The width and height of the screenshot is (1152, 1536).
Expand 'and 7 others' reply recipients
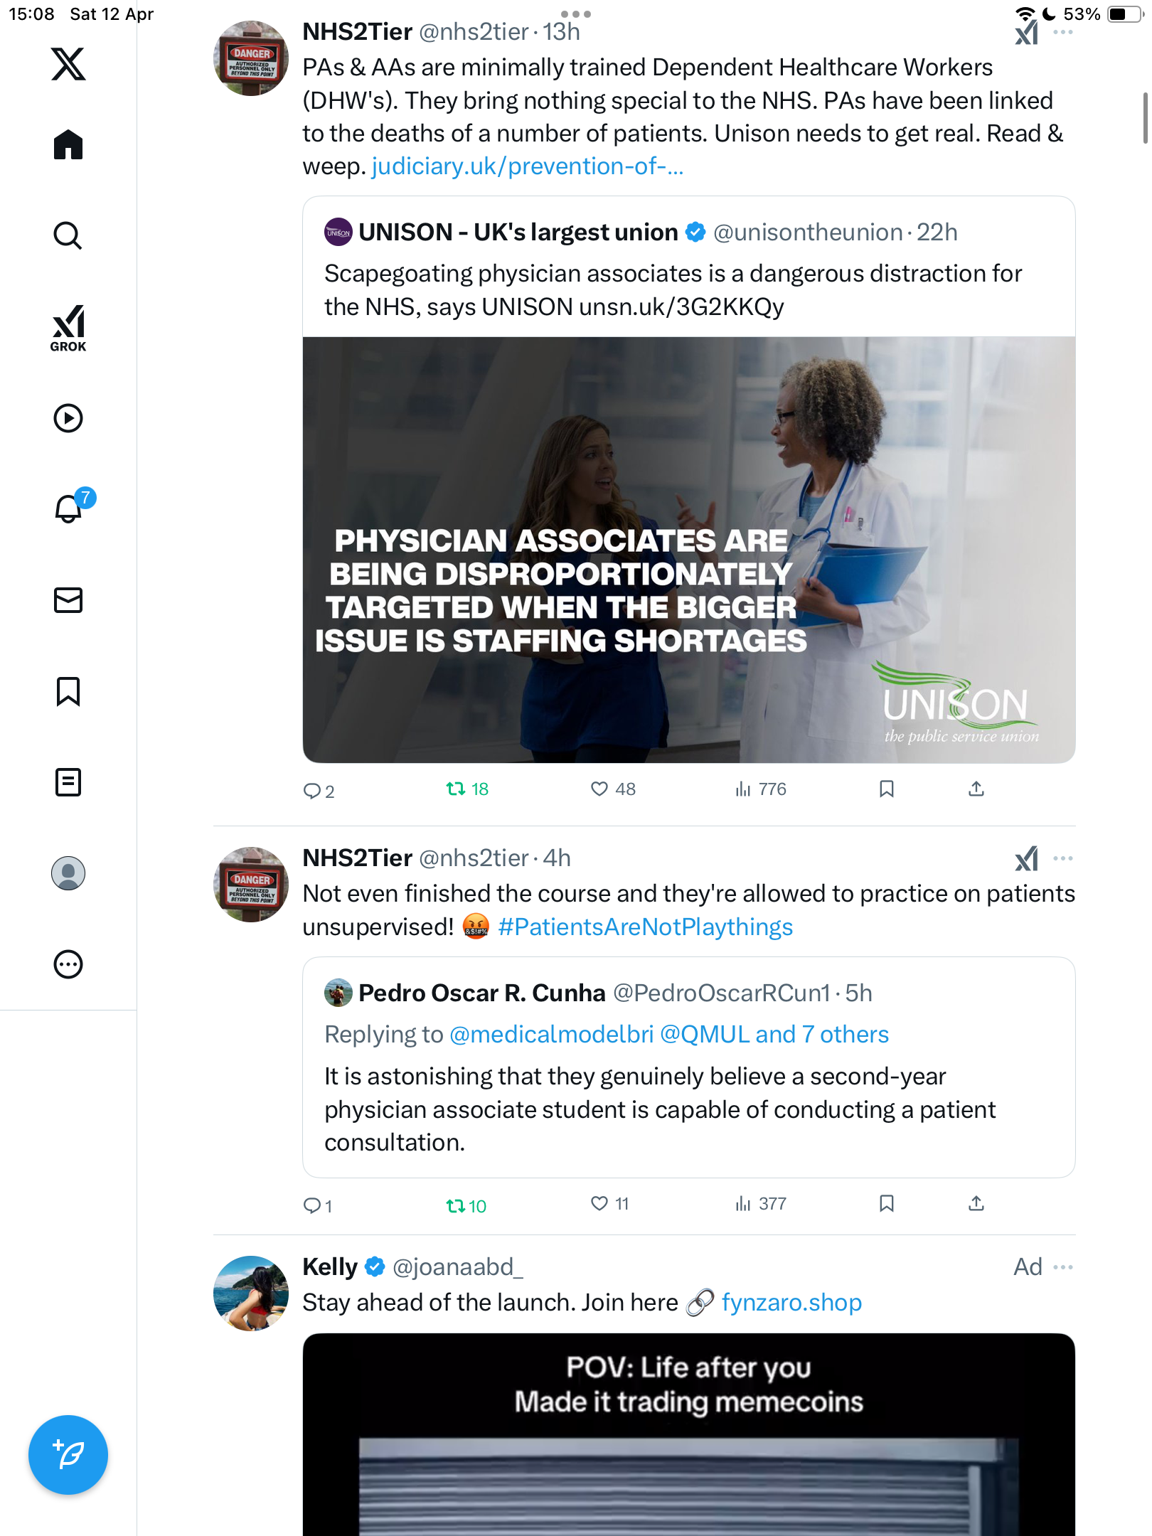pyautogui.click(x=822, y=1034)
